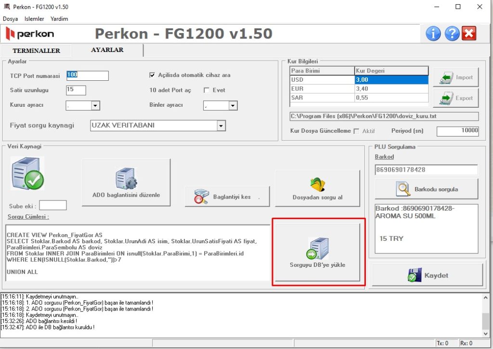Click the 'Sorgu Cümlesi :' label
Screen dimensions: 493x349
click(x=28, y=217)
